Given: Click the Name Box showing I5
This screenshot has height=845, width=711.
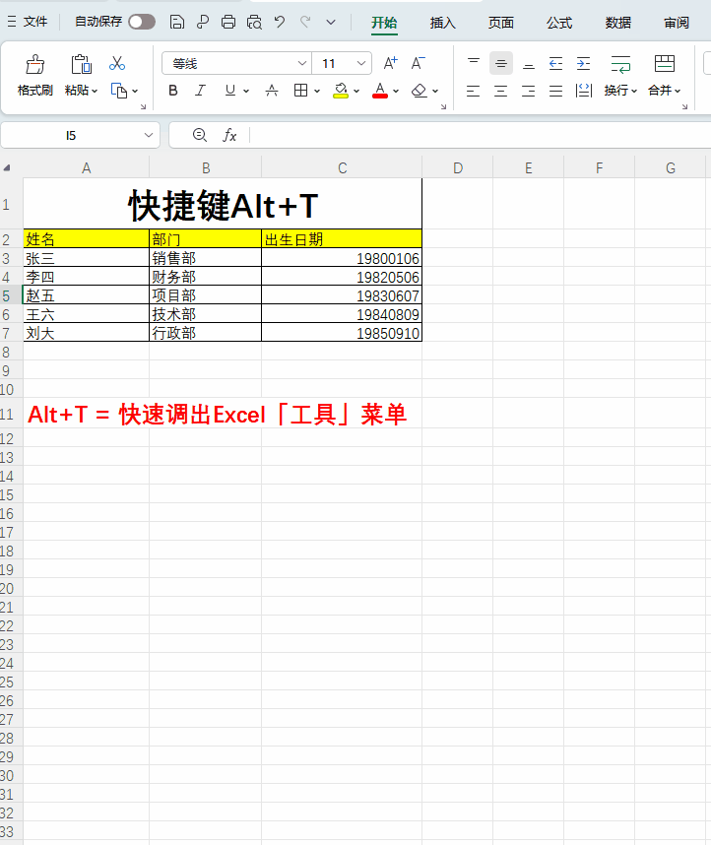Looking at the screenshot, I should coord(71,135).
